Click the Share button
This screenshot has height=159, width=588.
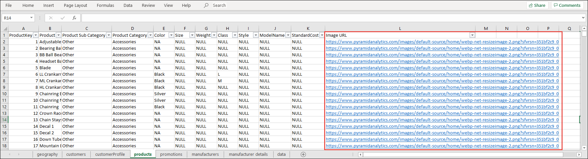537,6
